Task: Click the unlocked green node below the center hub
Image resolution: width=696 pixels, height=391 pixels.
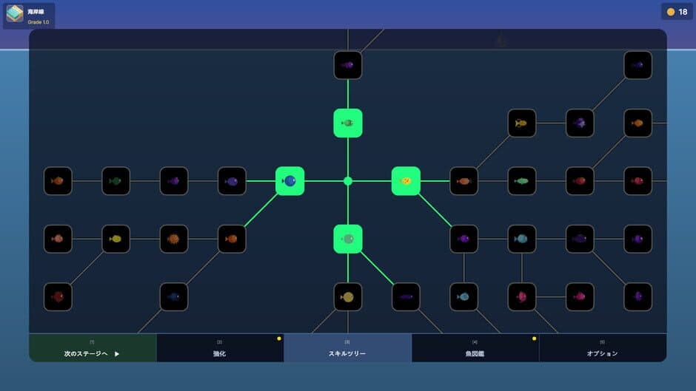Action: [348, 239]
